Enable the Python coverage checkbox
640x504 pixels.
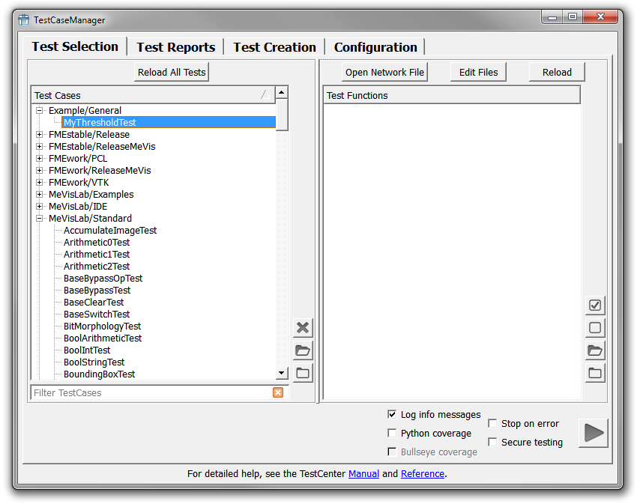(x=392, y=433)
